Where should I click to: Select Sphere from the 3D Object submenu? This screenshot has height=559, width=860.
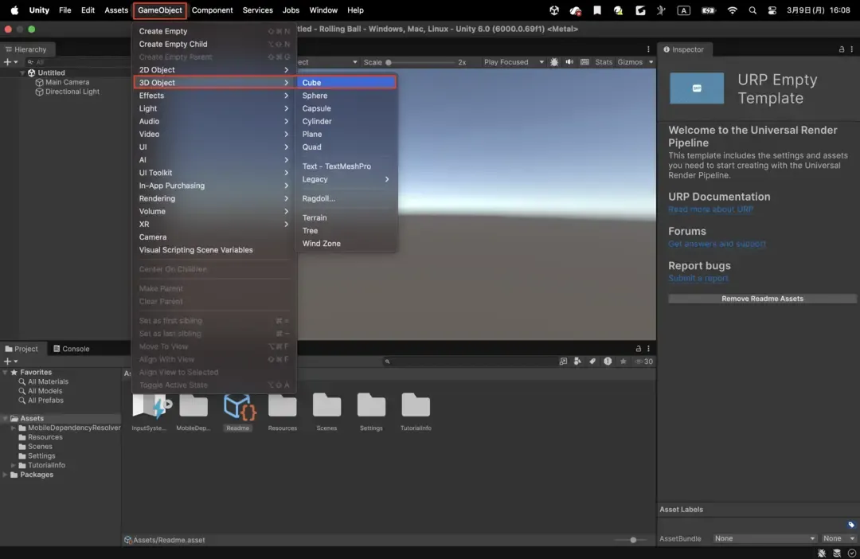pos(315,96)
